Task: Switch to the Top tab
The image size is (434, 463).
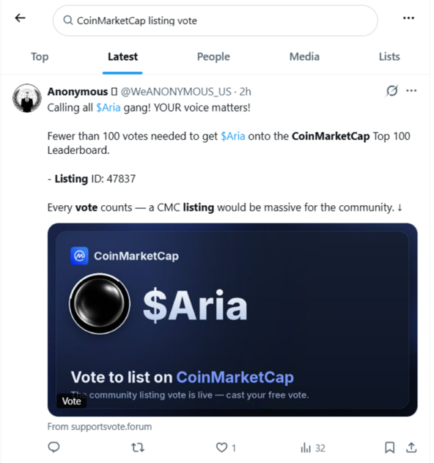Action: coord(40,56)
